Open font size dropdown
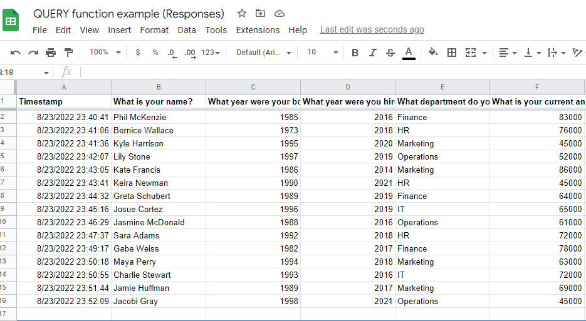 pos(323,53)
